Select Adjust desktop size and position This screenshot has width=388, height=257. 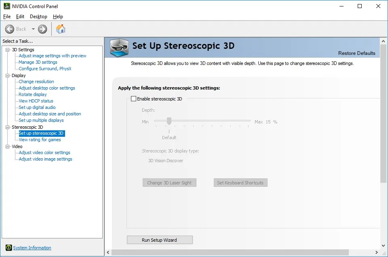pos(50,114)
